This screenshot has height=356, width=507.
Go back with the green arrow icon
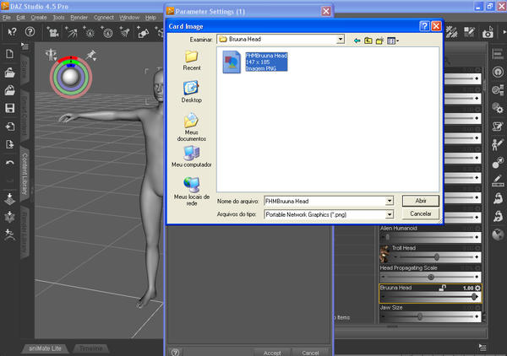(357, 40)
